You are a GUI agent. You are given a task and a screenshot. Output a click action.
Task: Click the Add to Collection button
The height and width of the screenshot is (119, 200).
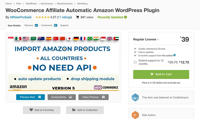coord(85,110)
